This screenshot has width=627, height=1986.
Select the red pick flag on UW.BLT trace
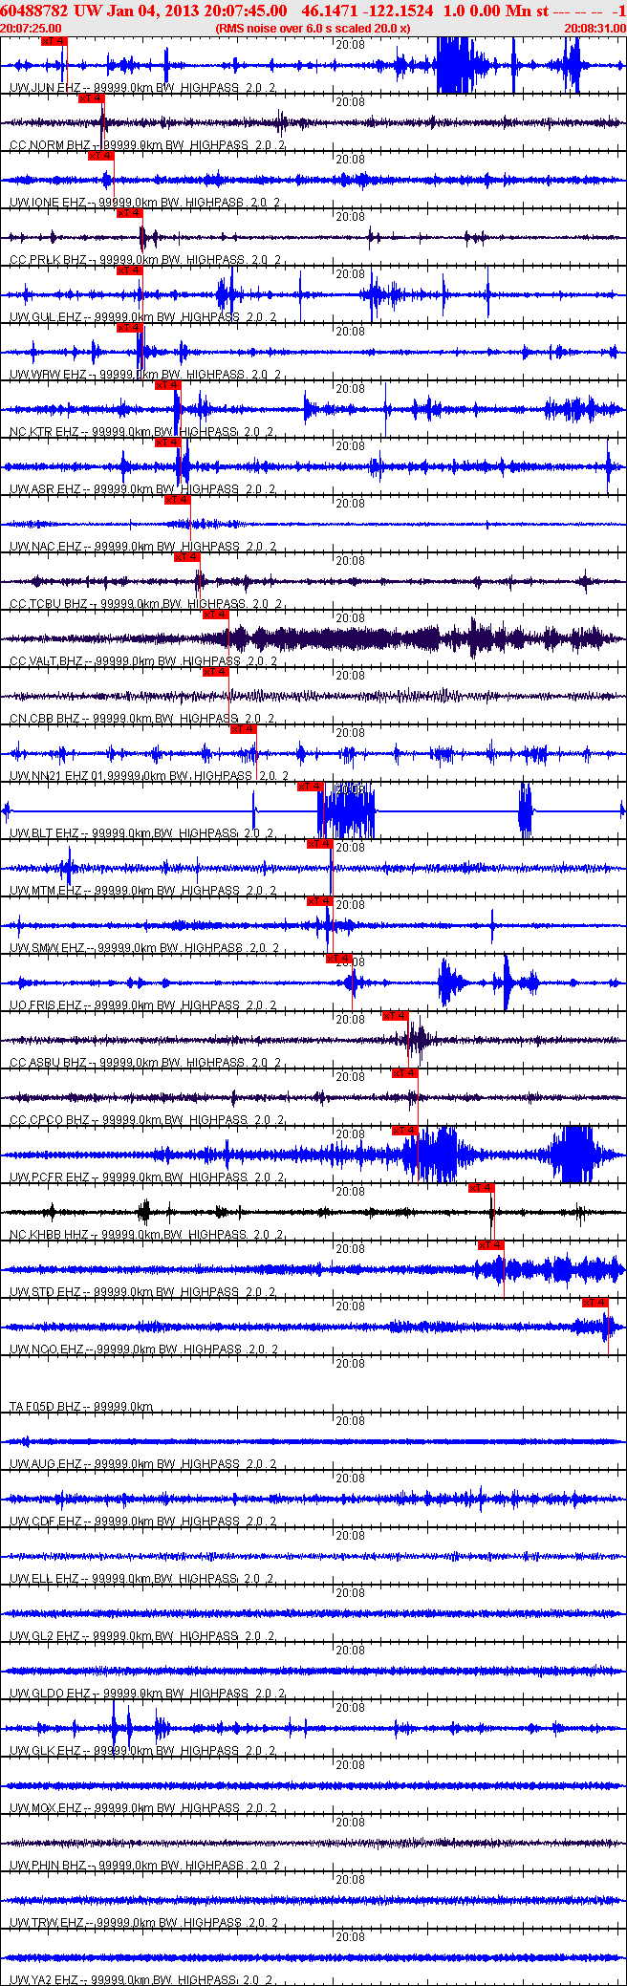pos(311,787)
